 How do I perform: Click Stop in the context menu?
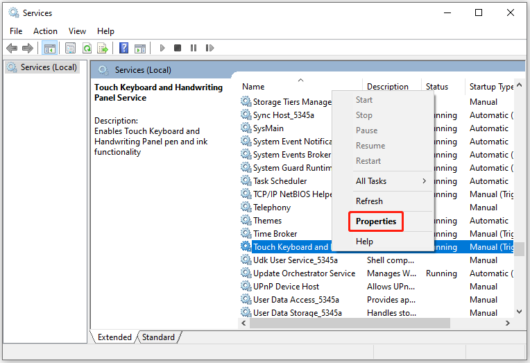pos(364,115)
